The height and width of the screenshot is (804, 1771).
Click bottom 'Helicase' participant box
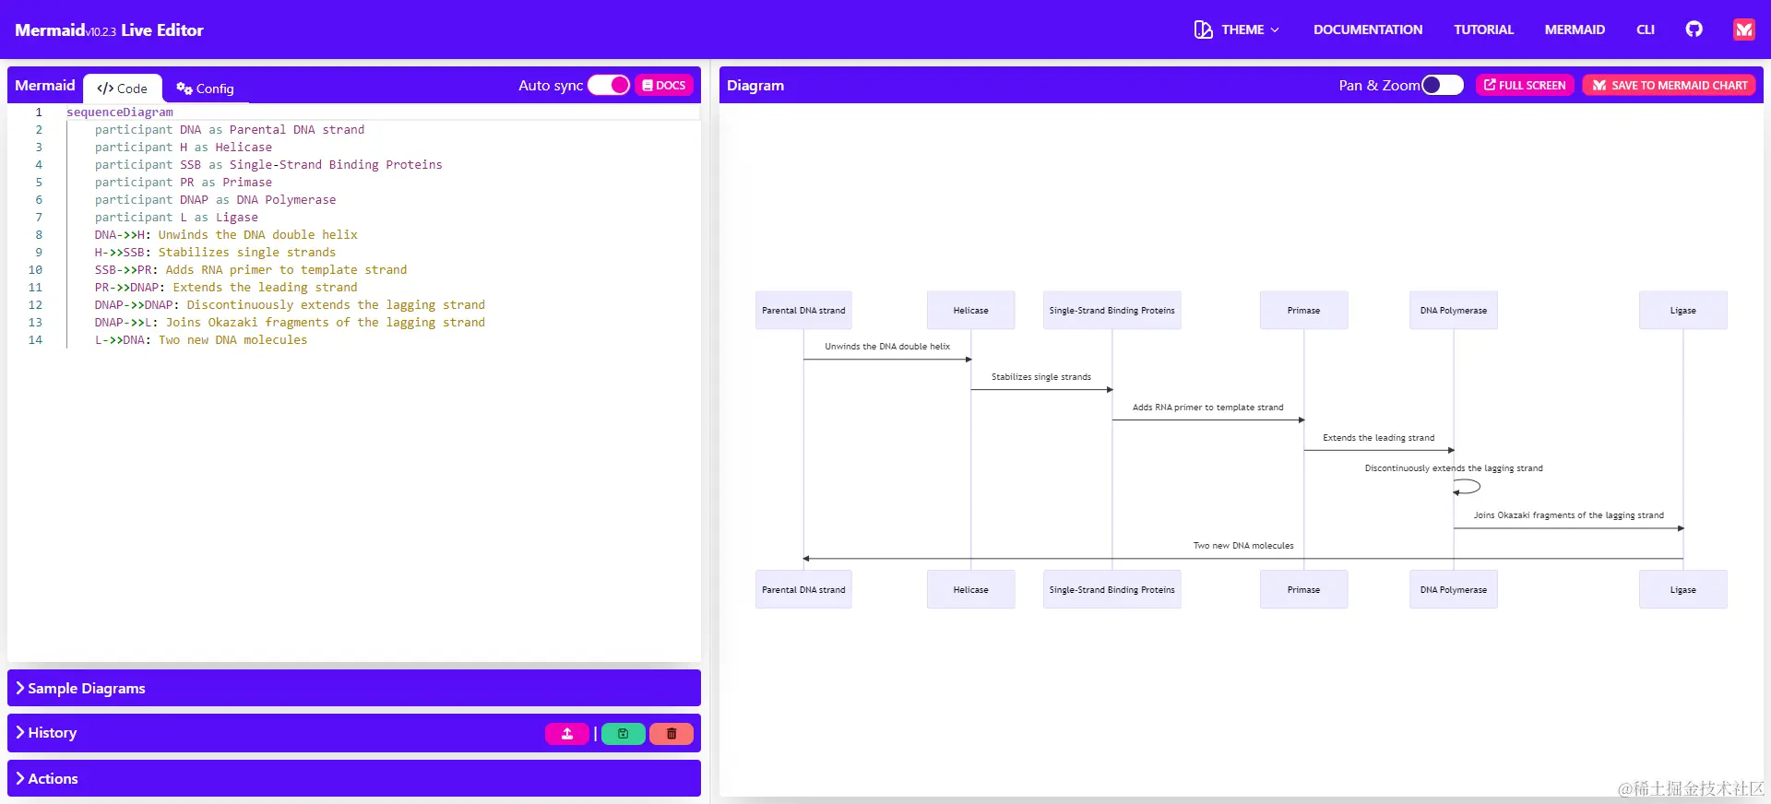tap(970, 589)
